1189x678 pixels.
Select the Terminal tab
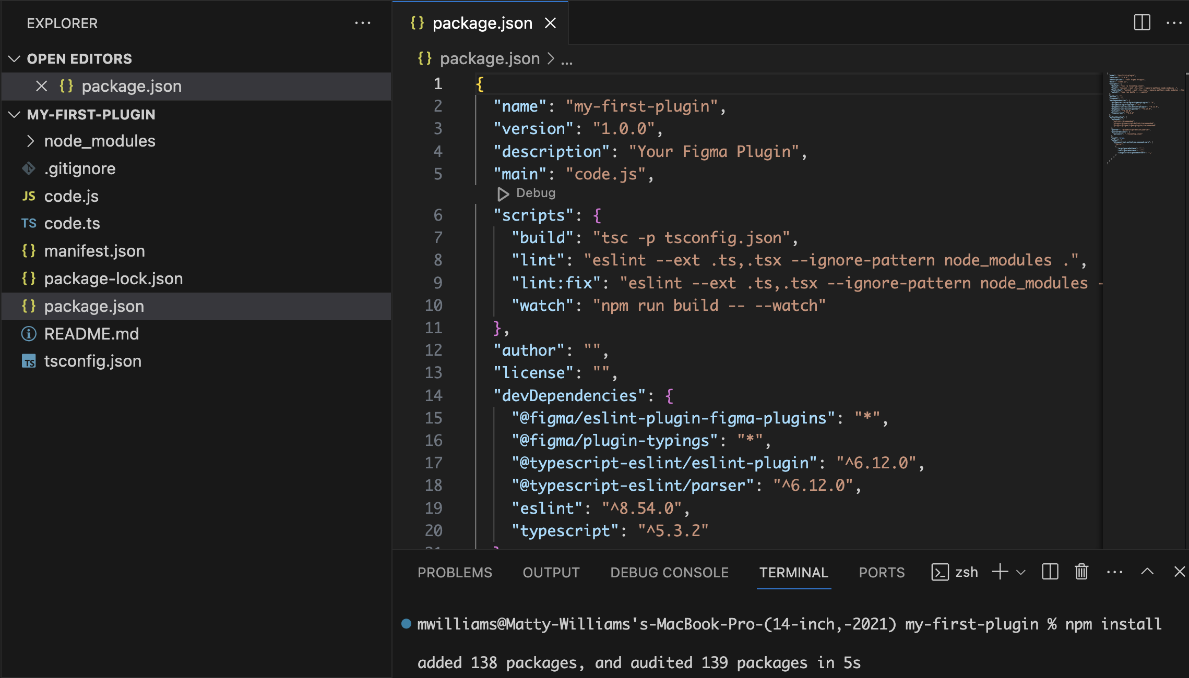[793, 572]
